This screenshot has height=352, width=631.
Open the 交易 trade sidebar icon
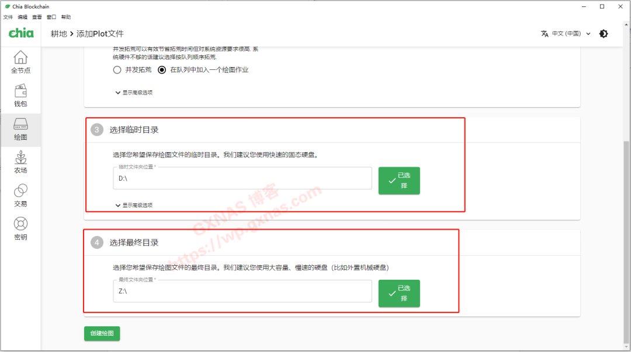click(x=20, y=195)
